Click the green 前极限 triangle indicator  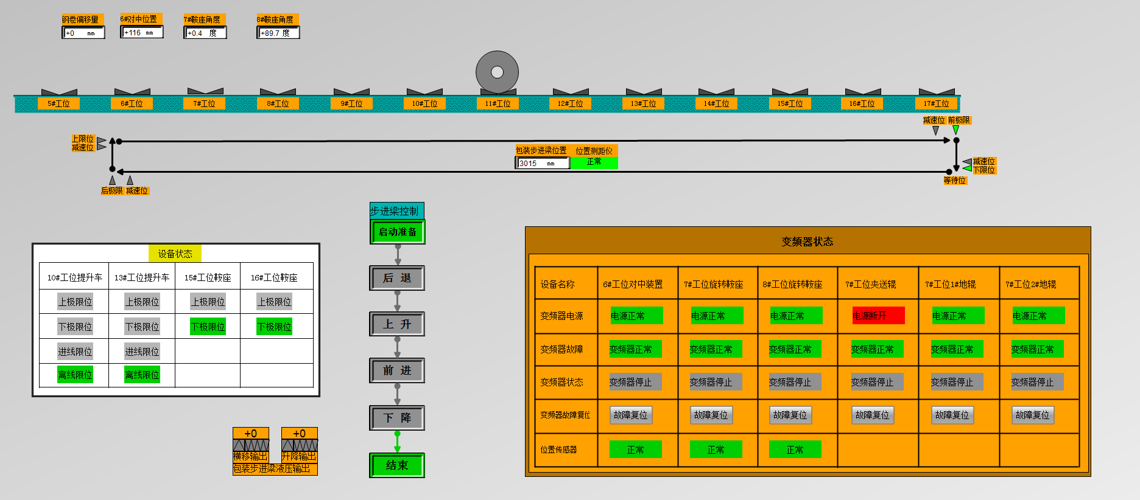click(x=955, y=130)
